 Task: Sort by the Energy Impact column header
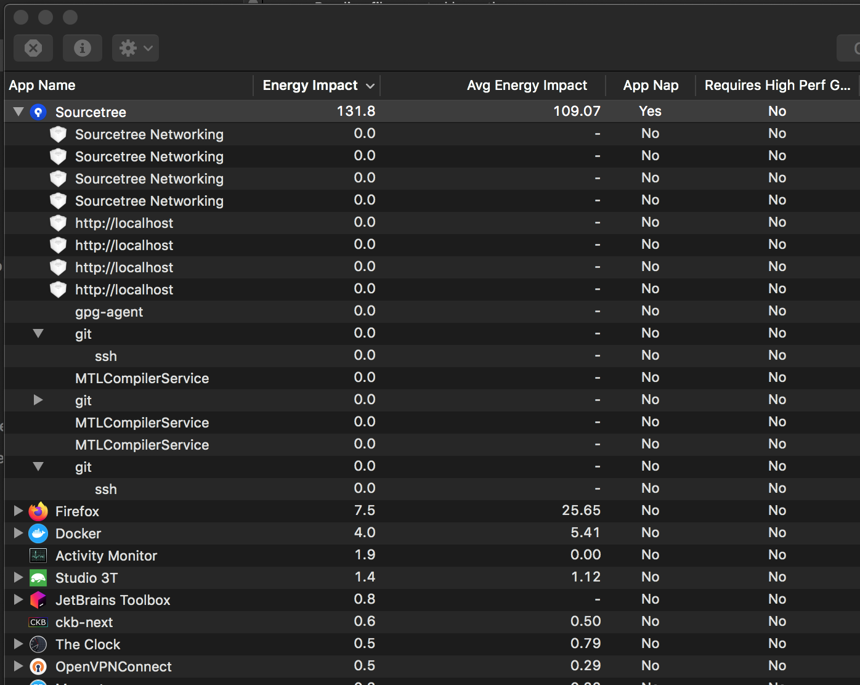pos(317,86)
